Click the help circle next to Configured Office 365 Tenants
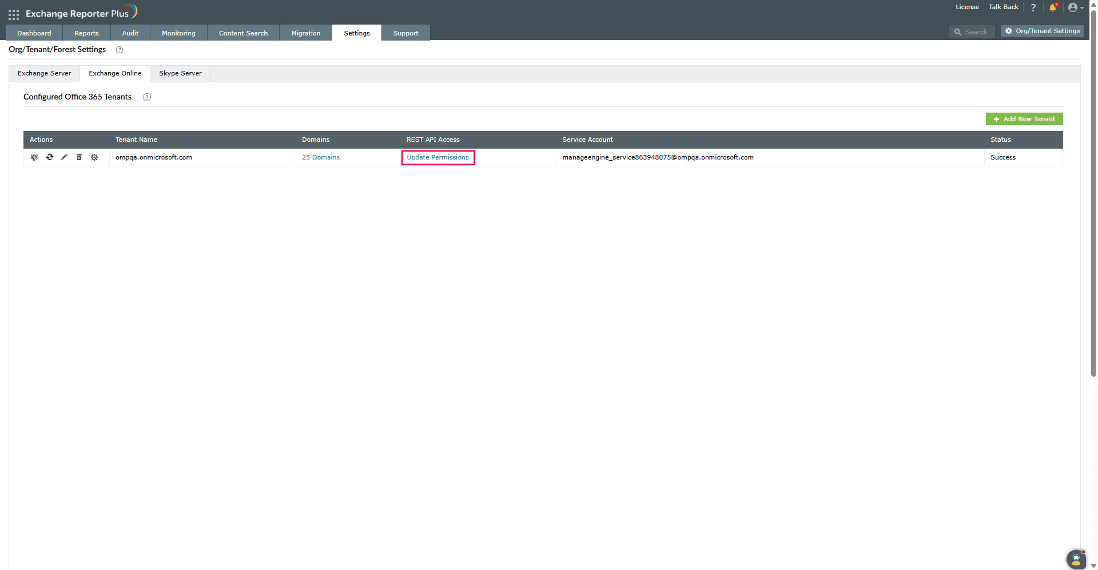 click(146, 97)
